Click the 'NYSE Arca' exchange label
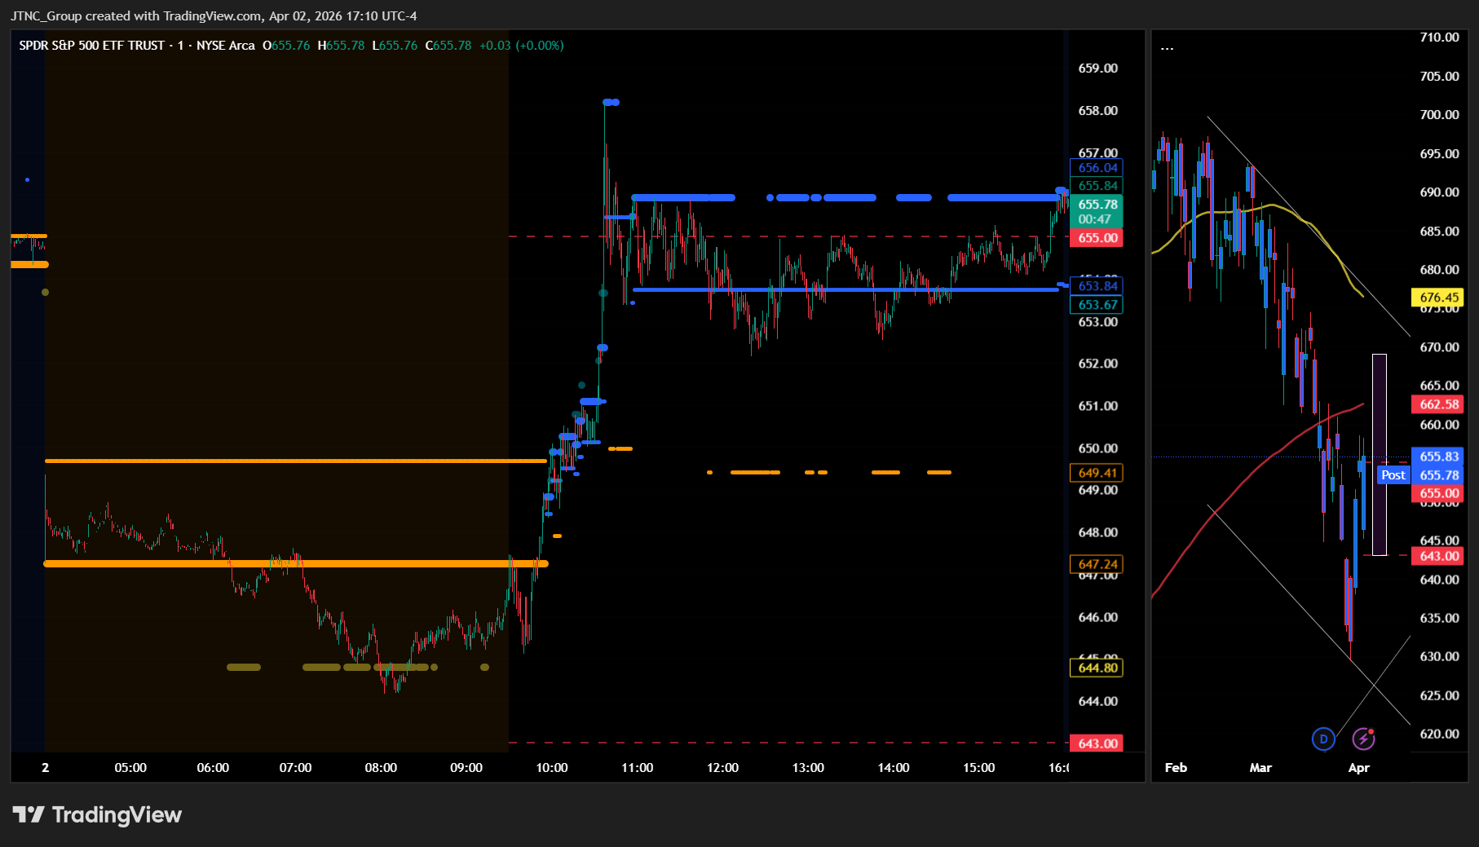The width and height of the screenshot is (1479, 847). [226, 46]
